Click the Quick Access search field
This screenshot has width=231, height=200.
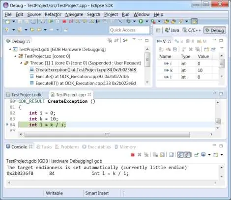tap(129, 30)
